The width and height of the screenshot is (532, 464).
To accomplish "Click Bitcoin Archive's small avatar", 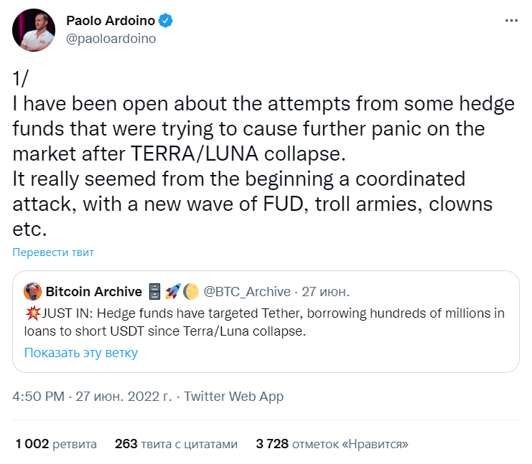I will click(32, 291).
